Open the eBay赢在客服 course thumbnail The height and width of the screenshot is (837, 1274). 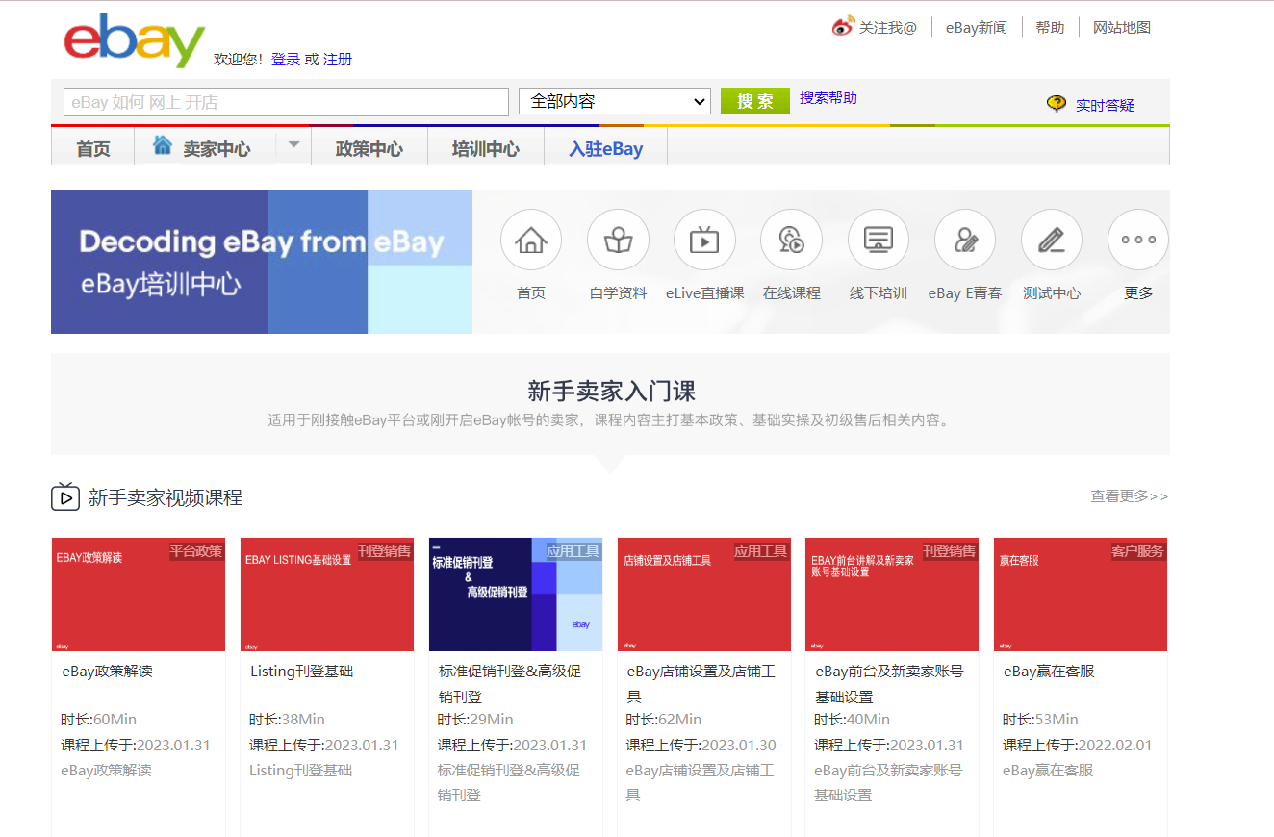(1080, 595)
